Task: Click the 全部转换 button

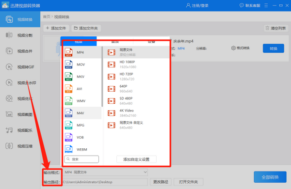Action: pyautogui.click(x=270, y=177)
